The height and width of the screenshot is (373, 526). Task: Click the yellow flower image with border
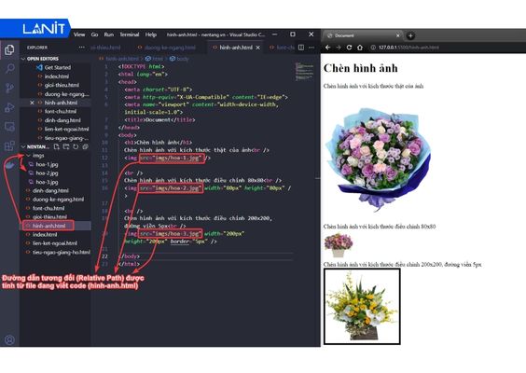(362, 307)
